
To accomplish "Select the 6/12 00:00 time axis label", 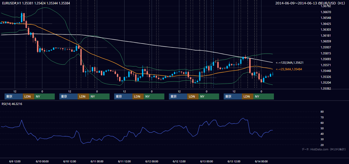I will (x=152, y=161).
